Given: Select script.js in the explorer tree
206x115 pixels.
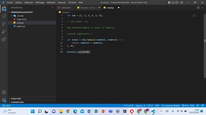Looking at the screenshot, I should click(20, 23).
